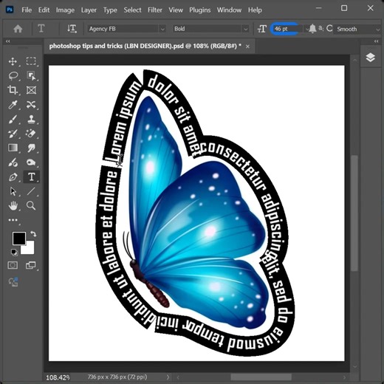Open the Plugins menu

pyautogui.click(x=200, y=10)
